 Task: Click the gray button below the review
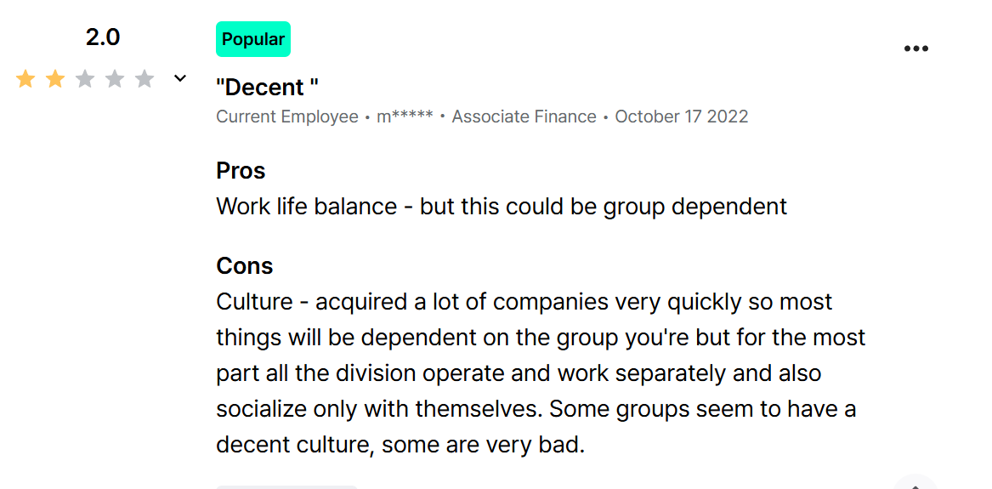pyautogui.click(x=286, y=487)
